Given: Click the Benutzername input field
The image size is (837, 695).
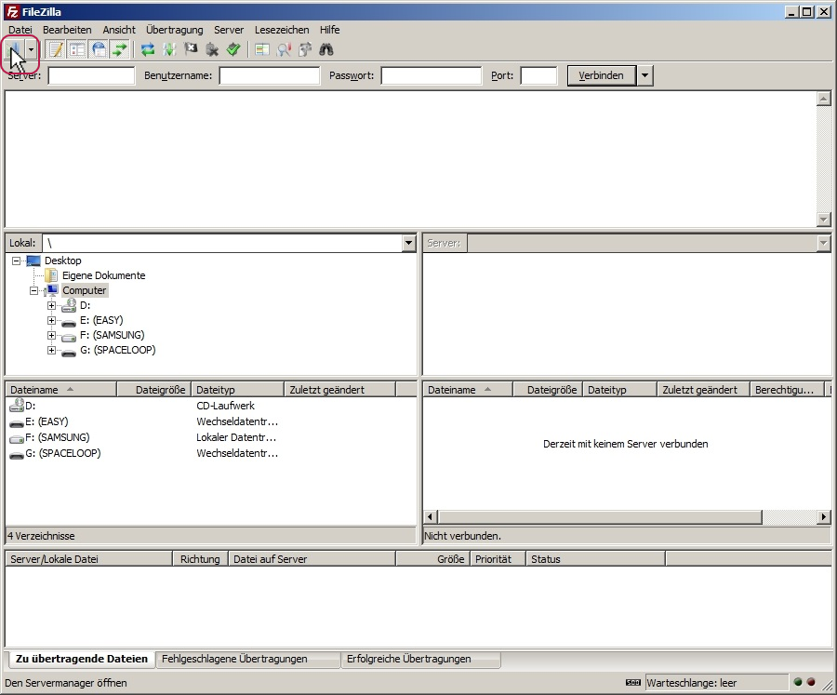Looking at the screenshot, I should pyautogui.click(x=269, y=75).
